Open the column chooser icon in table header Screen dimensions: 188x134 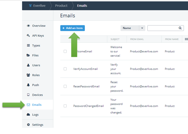[x=186, y=39]
